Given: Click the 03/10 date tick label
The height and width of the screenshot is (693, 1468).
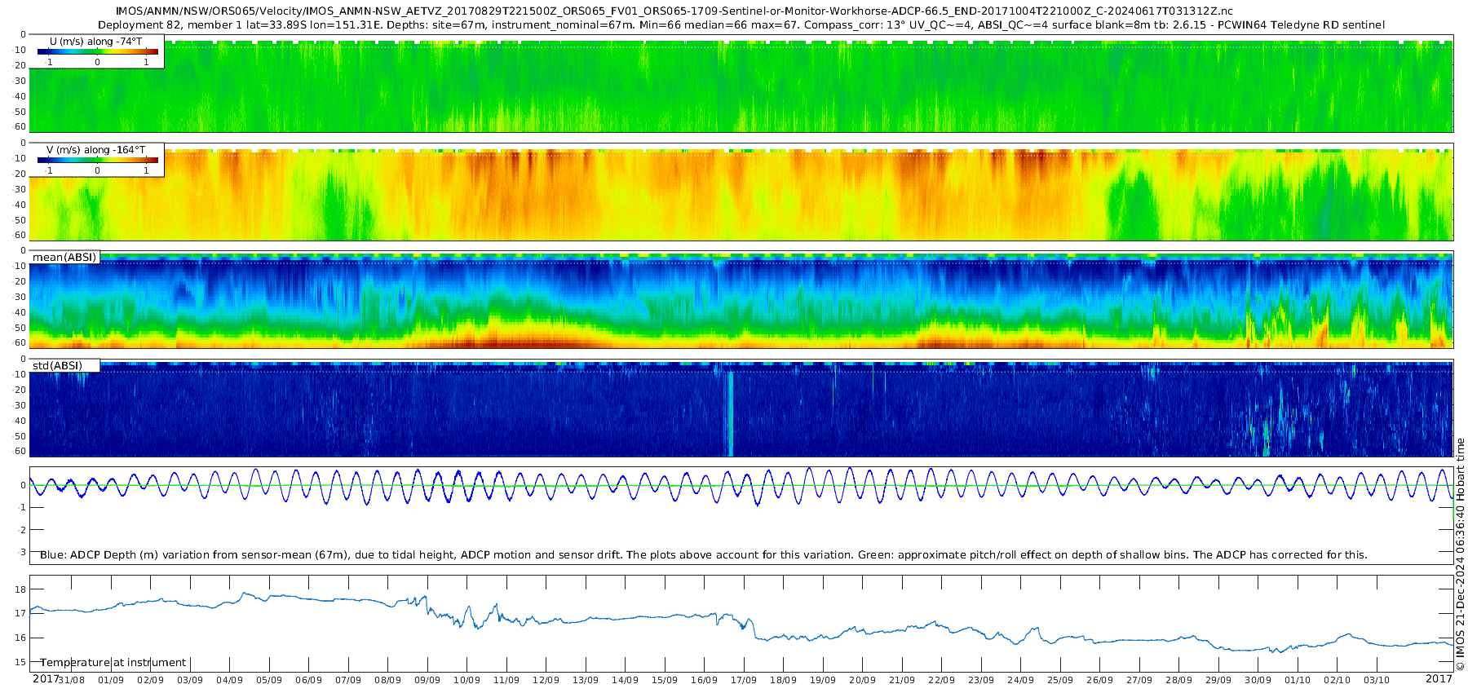Looking at the screenshot, I should pyautogui.click(x=1377, y=680).
